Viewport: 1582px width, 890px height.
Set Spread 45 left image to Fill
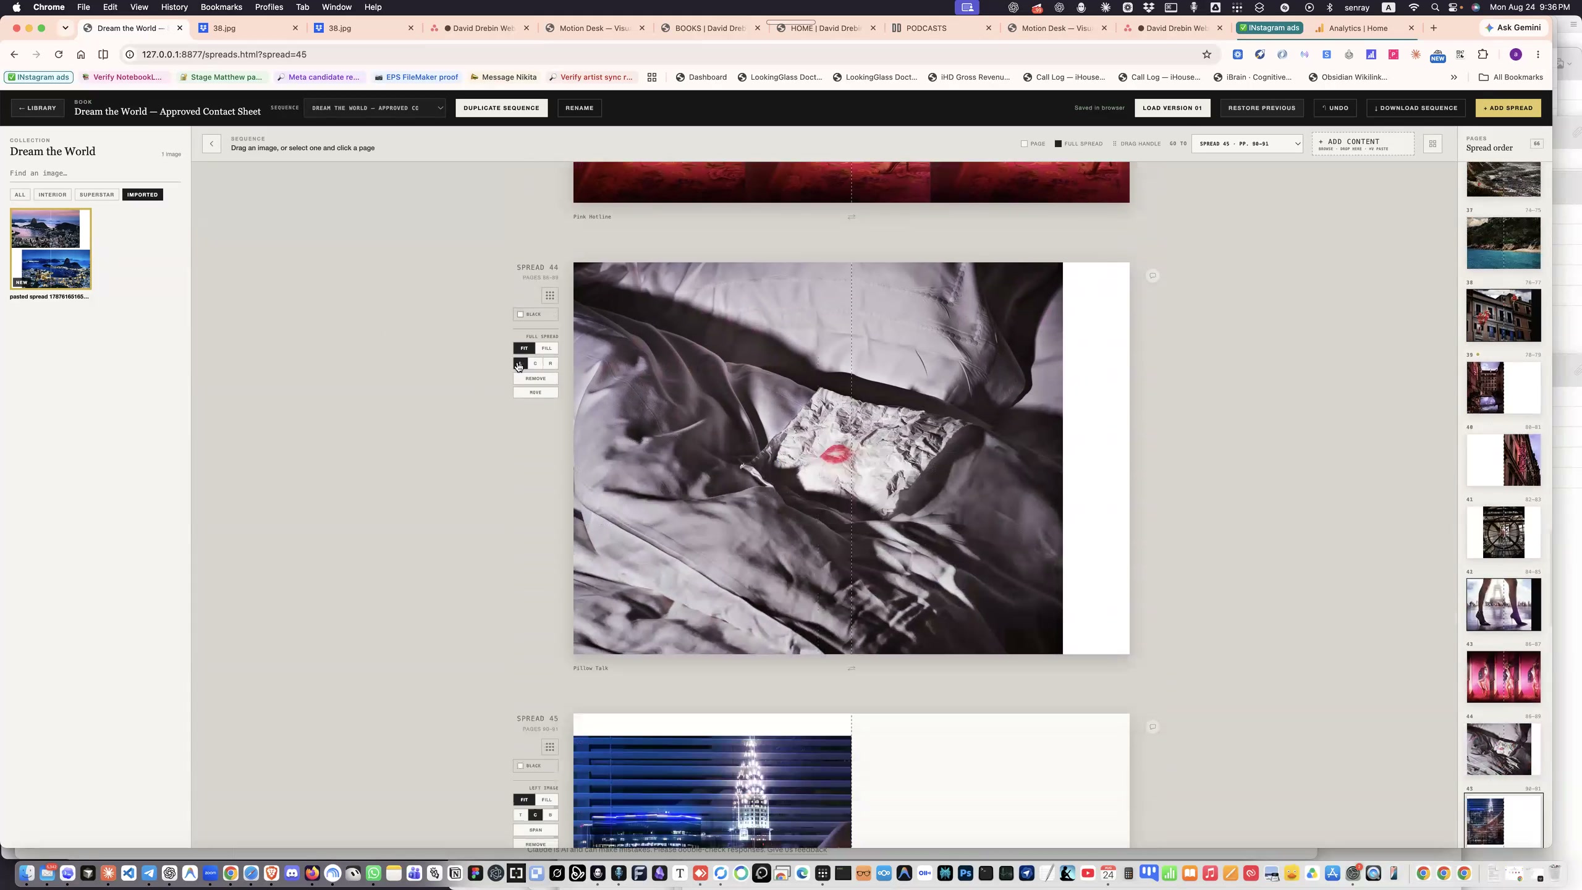point(547,800)
